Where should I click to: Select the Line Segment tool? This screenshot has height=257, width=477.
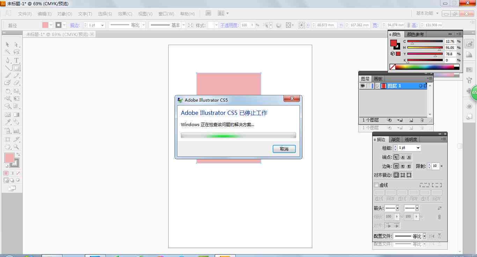pos(7,68)
